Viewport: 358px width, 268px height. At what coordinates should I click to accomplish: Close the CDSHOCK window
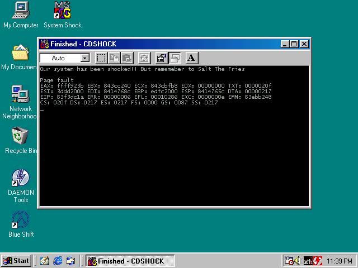pos(304,44)
